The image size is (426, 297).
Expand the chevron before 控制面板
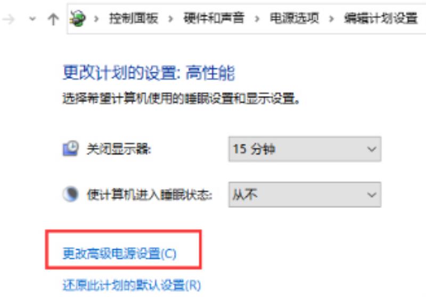tap(96, 19)
